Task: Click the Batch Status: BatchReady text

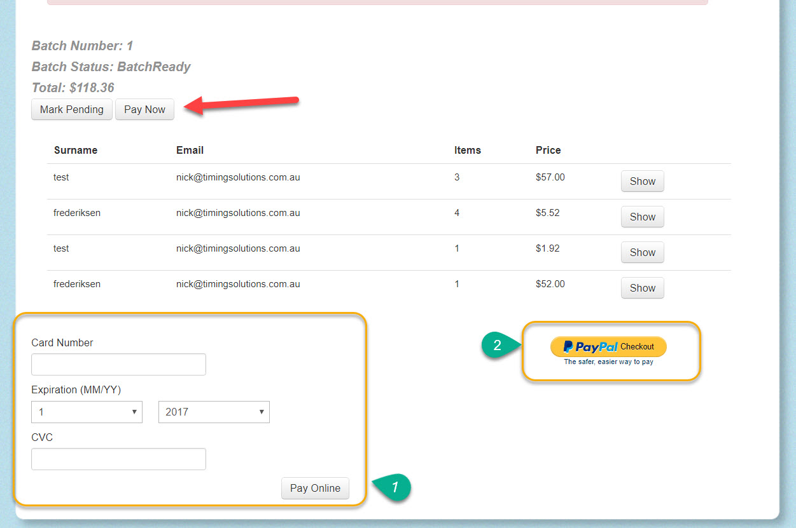Action: pos(111,67)
